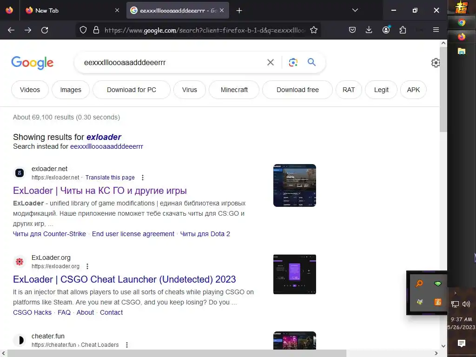The height and width of the screenshot is (357, 476).
Task: Open the FAQ sitelink
Action: coord(64,313)
